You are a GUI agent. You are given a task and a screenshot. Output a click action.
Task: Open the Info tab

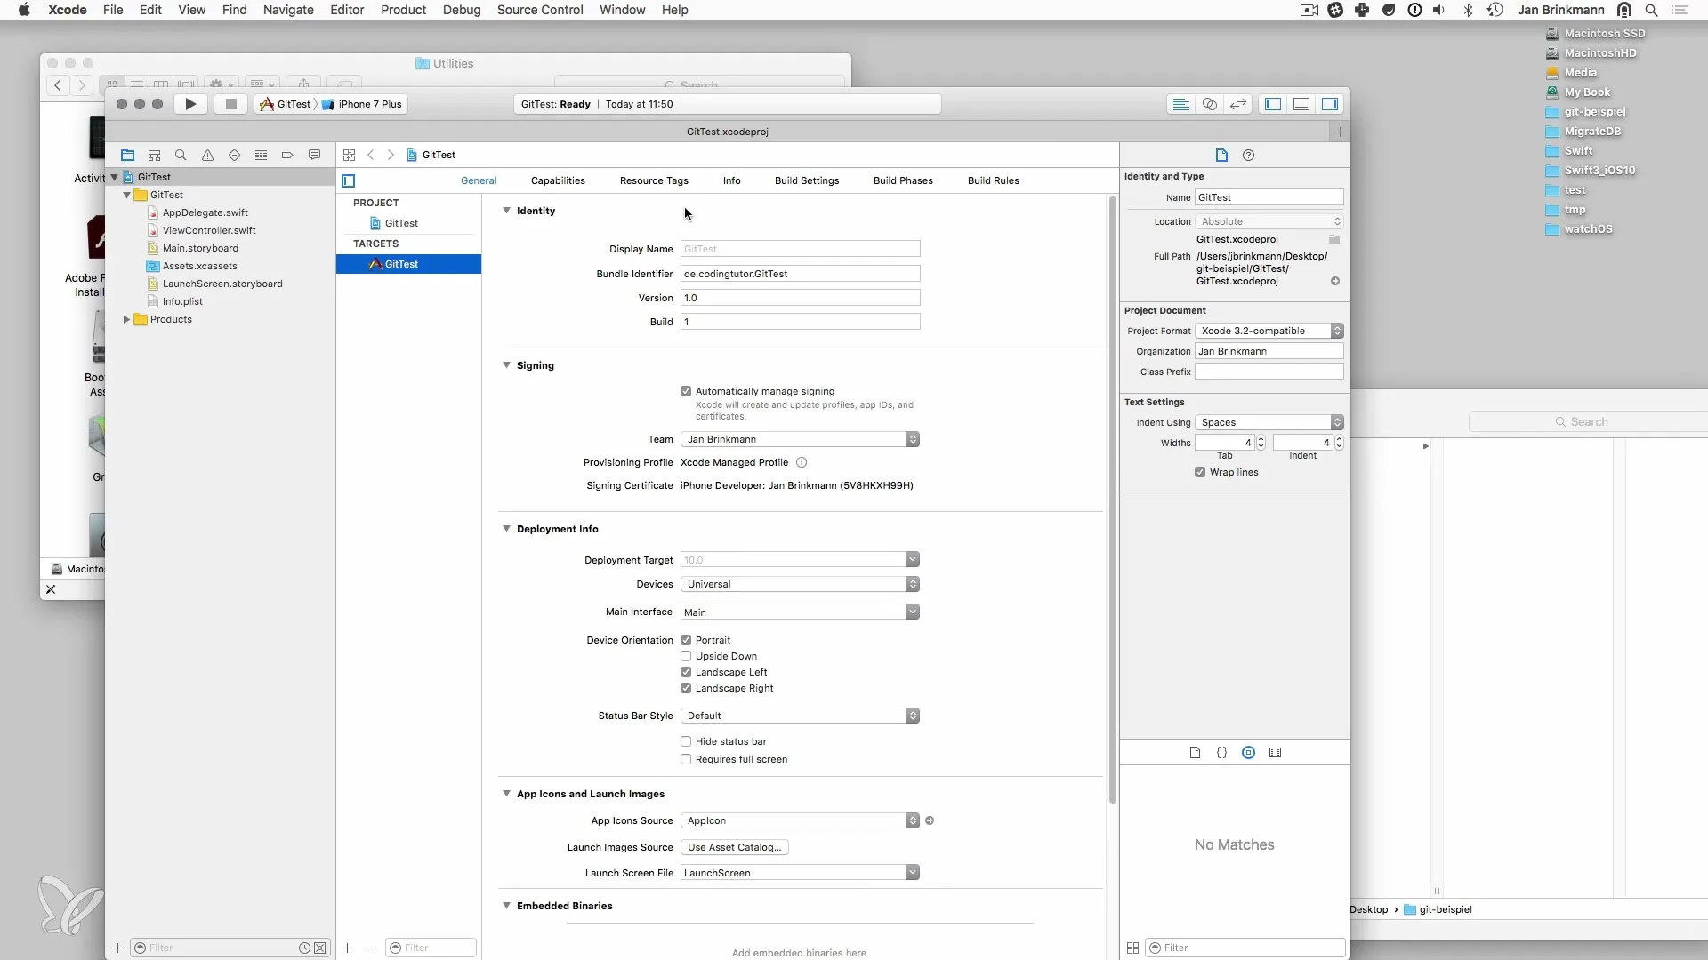click(731, 180)
